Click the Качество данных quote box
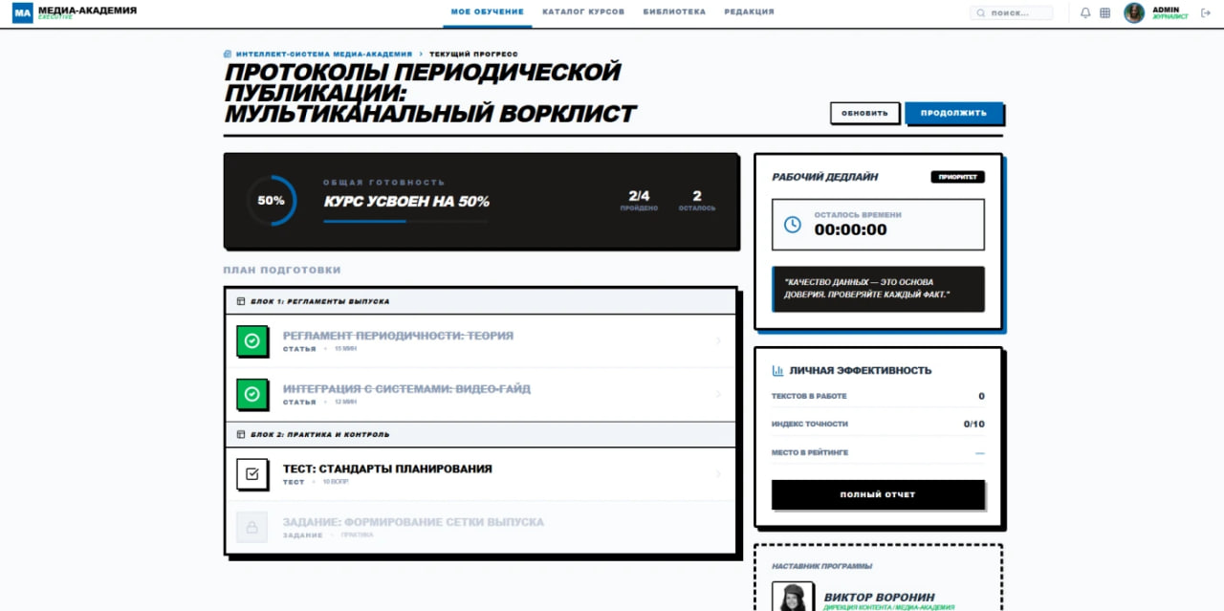The image size is (1224, 611). point(878,289)
